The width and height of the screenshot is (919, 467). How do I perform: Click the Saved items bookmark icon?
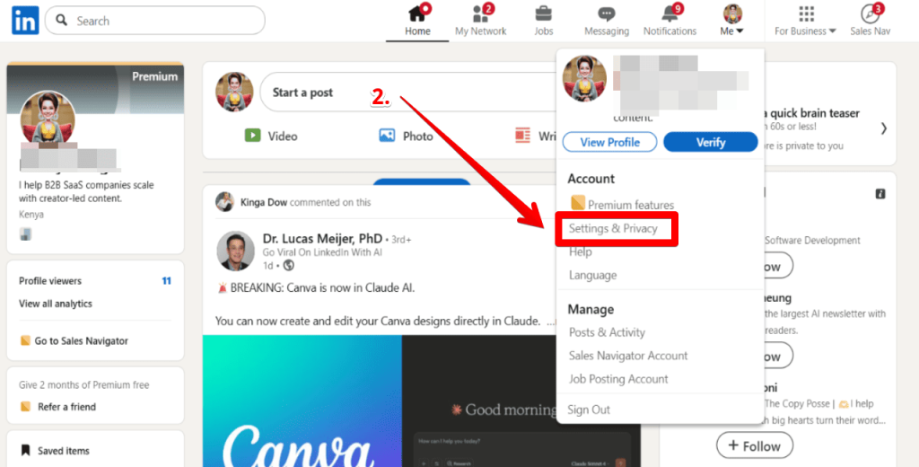pos(25,451)
